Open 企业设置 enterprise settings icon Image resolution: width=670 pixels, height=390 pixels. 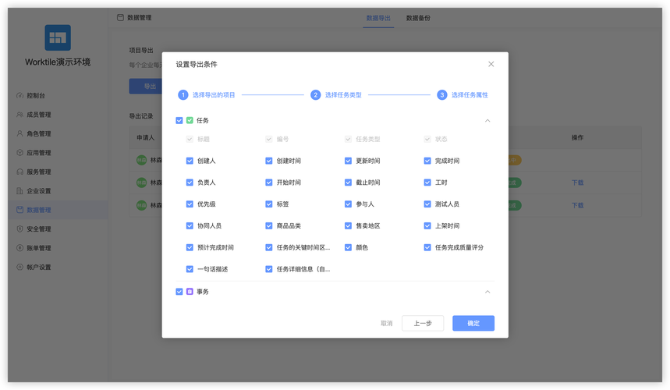(x=19, y=190)
